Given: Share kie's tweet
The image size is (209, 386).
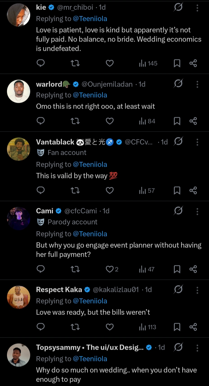Looking at the screenshot, I should click(193, 63).
